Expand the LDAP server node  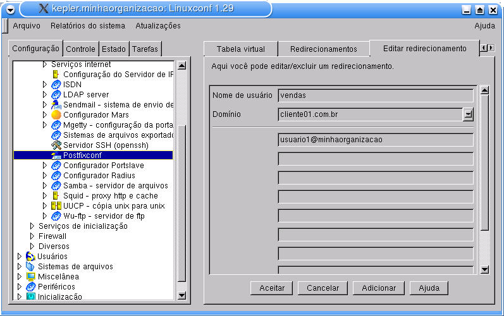click(x=45, y=95)
